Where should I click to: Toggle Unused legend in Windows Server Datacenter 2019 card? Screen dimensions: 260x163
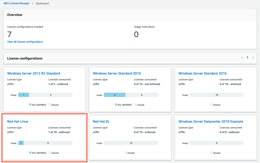tap(215, 153)
